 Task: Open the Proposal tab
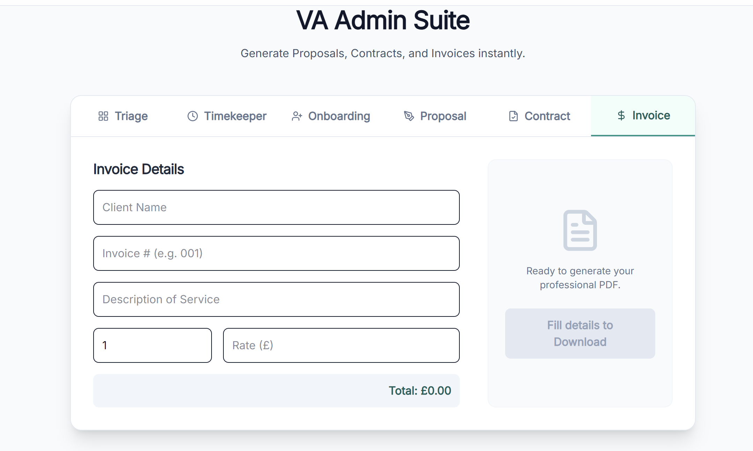pos(435,116)
